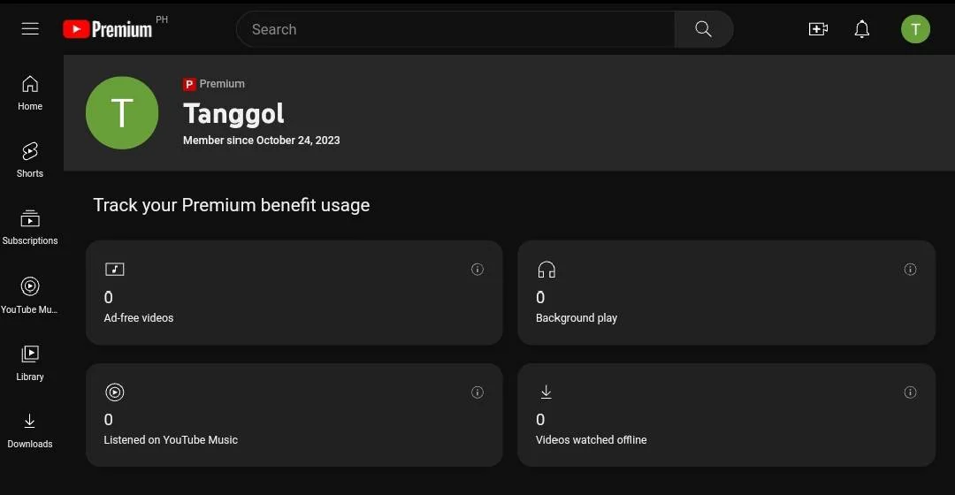
Task: Click the 0 count in Ad-free videos
Action: point(109,297)
